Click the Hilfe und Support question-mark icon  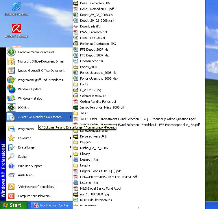[11, 166]
